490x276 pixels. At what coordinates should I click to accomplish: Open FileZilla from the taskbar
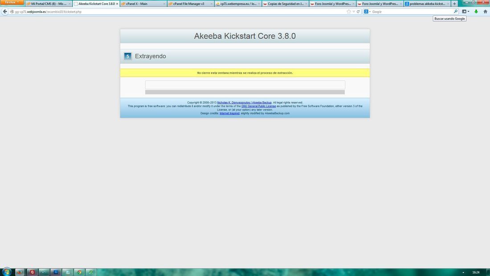coord(32,272)
